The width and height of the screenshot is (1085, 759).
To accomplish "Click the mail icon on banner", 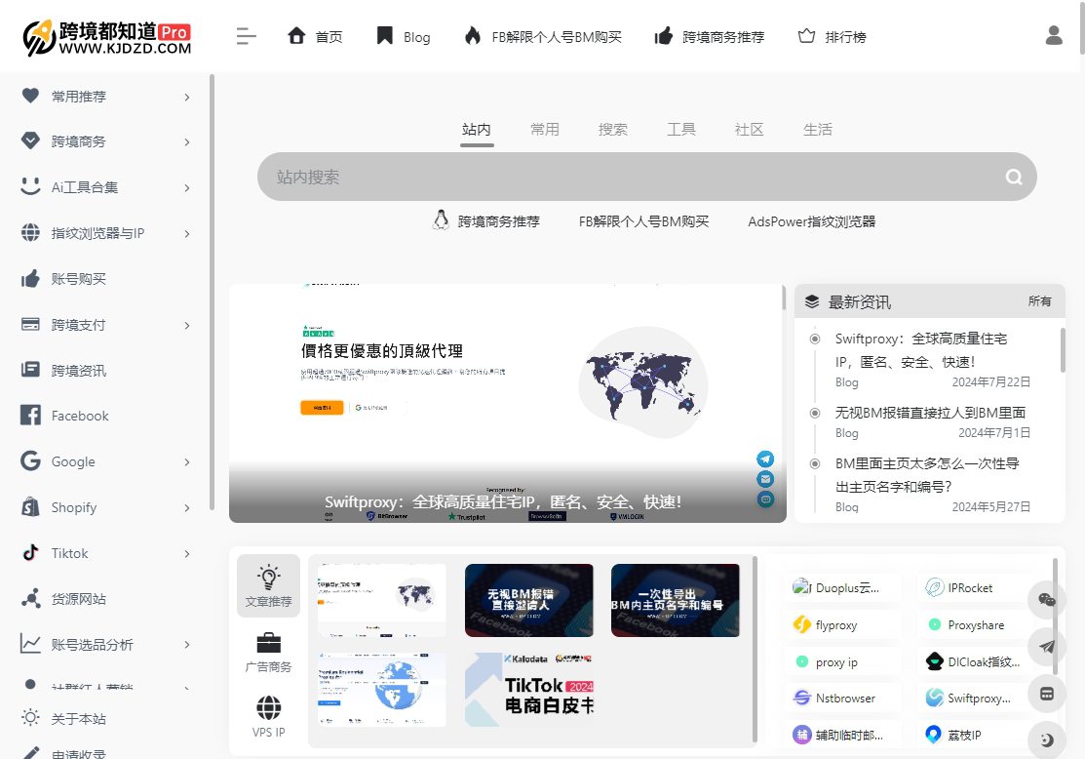I will 765,479.
